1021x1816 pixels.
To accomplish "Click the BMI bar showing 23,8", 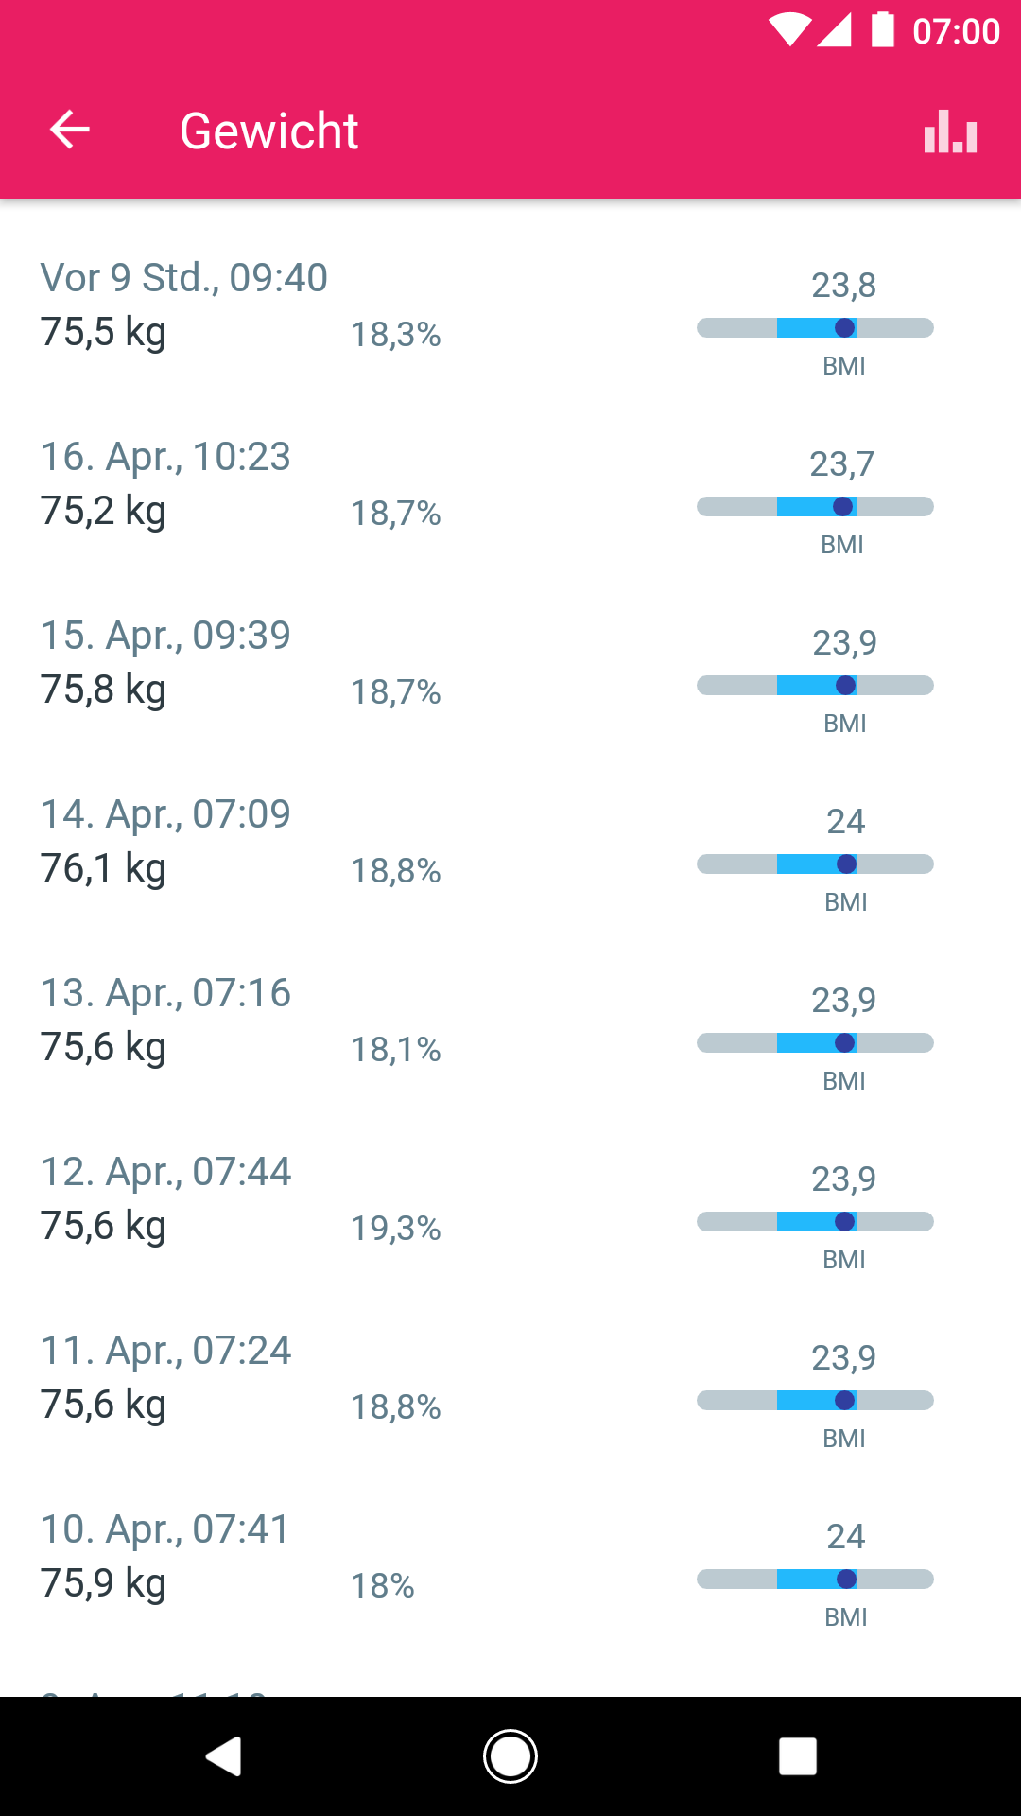I will click(815, 328).
